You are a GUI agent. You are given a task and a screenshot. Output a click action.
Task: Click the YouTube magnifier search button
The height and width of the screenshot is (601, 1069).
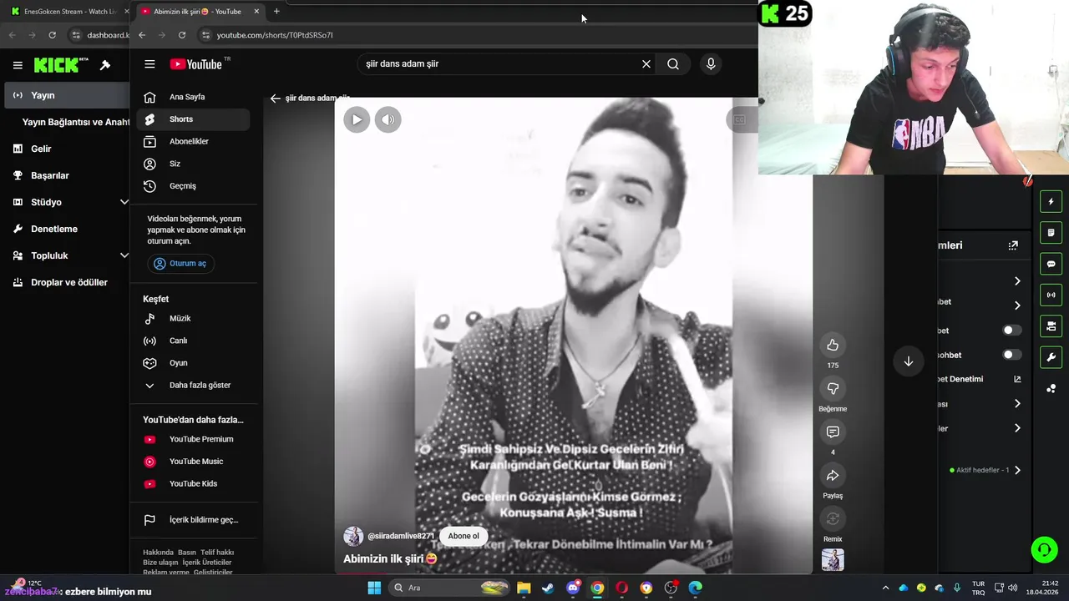[x=673, y=64]
